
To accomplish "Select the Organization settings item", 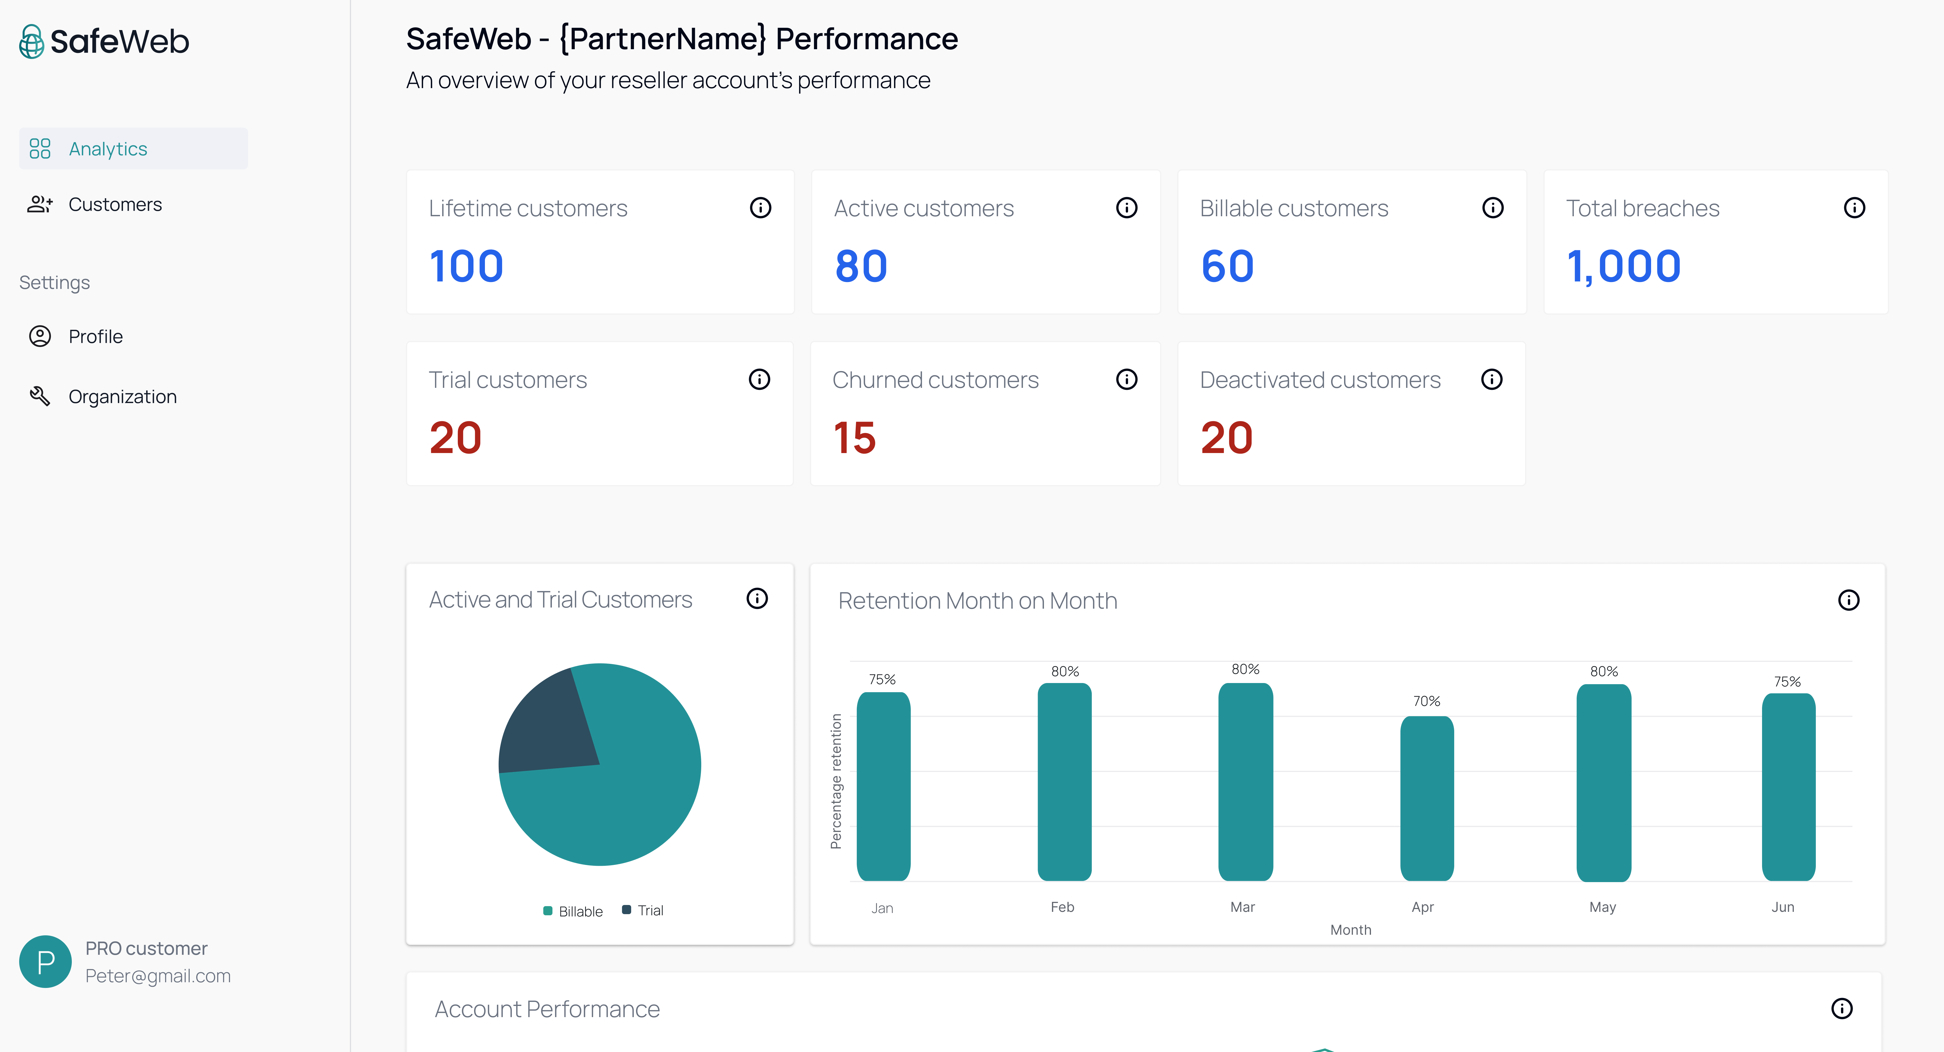I will [122, 397].
